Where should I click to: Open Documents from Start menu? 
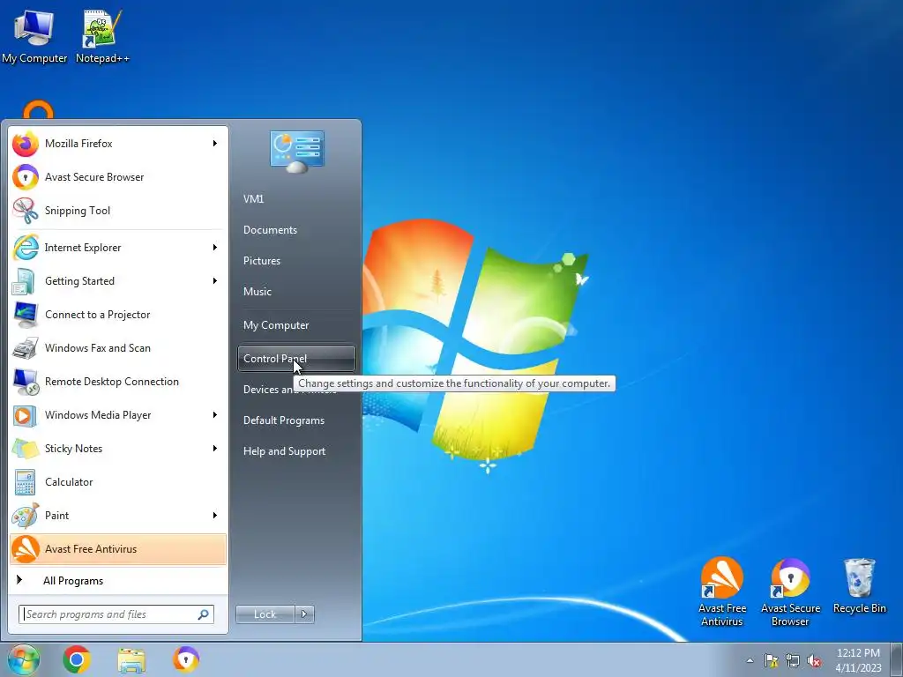(x=296, y=230)
